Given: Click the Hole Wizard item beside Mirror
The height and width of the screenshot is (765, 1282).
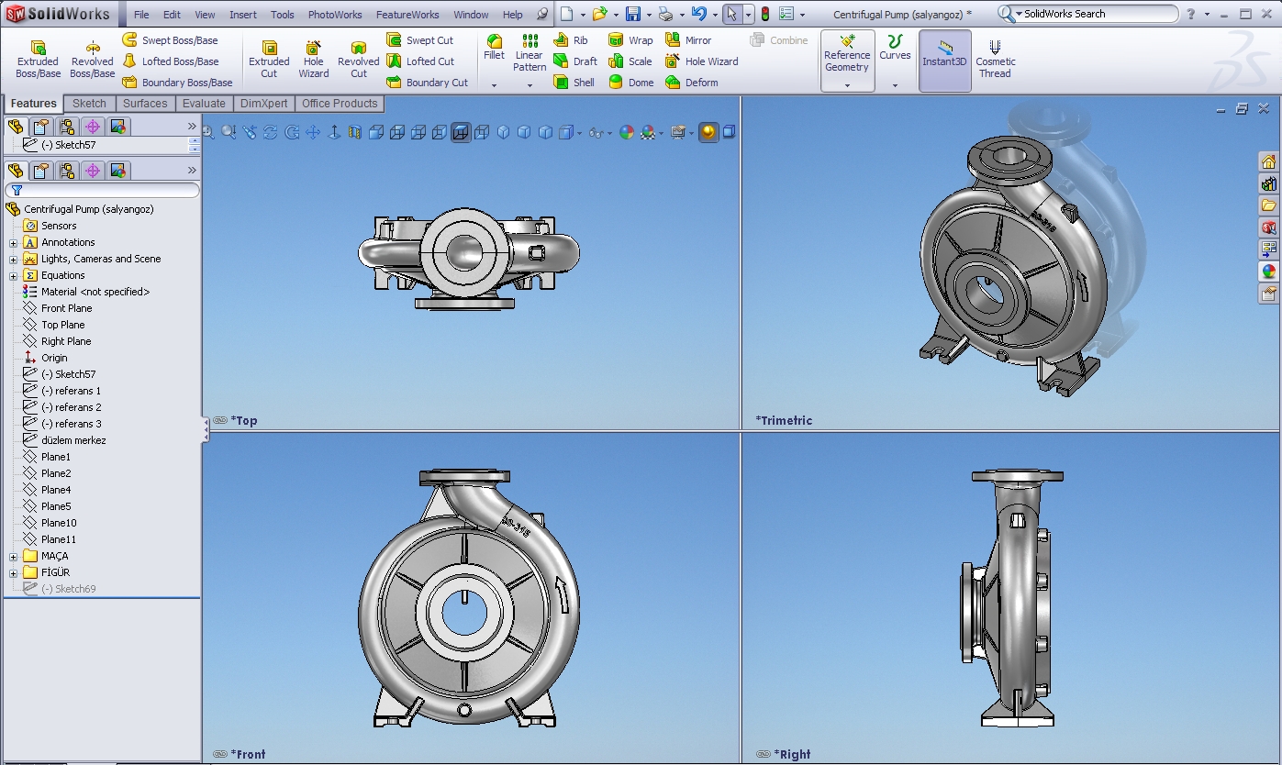Looking at the screenshot, I should click(702, 61).
